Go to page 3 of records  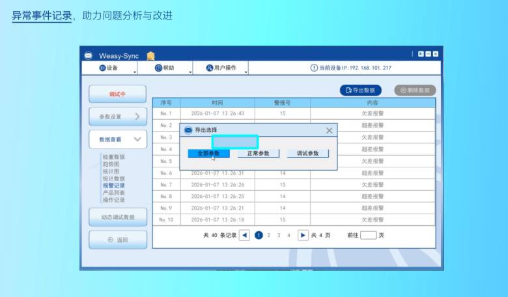[x=279, y=235]
